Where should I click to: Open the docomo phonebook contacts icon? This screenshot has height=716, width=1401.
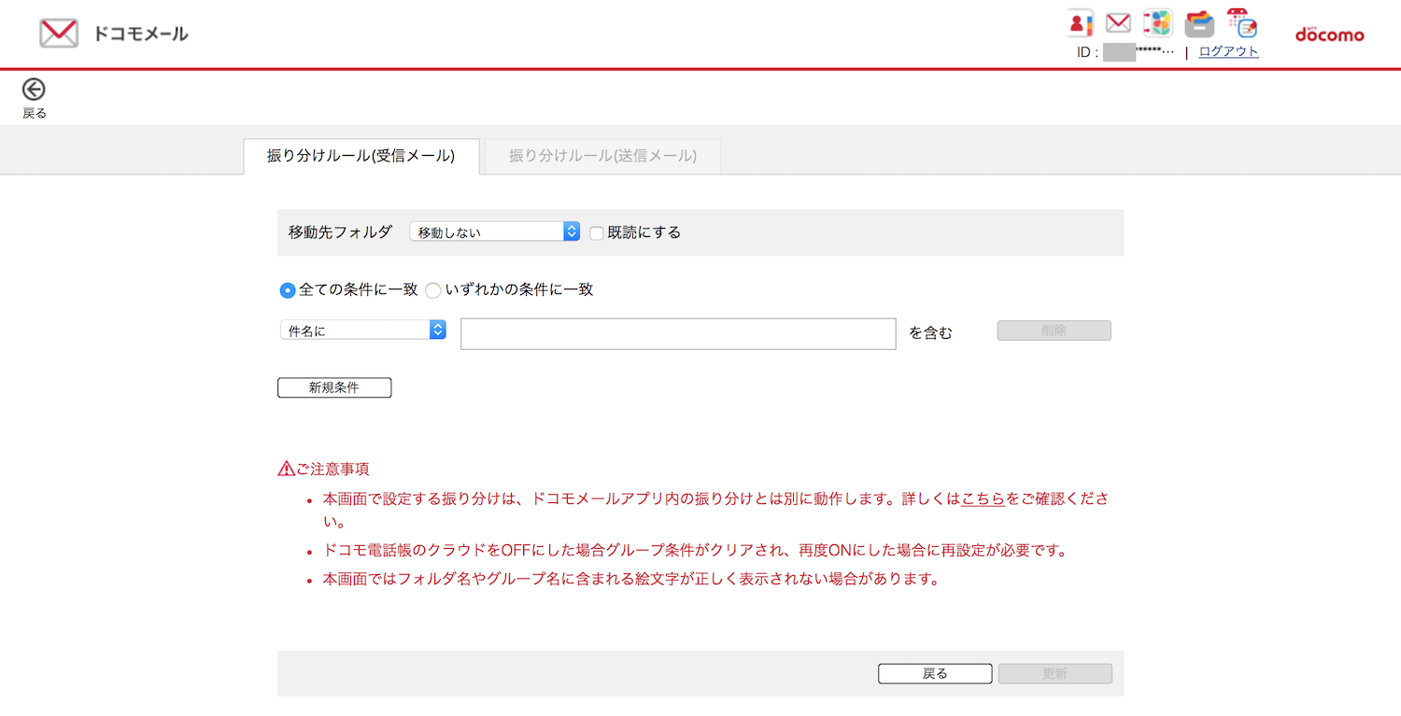pos(1080,23)
